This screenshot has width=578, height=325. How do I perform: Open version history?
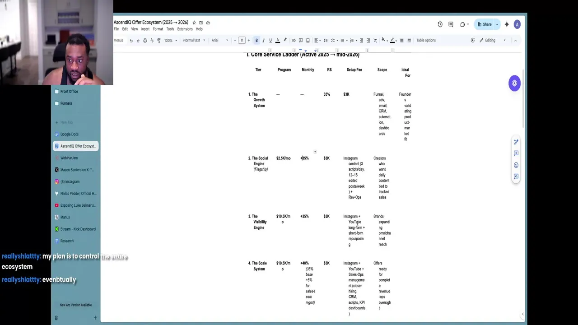click(x=440, y=24)
